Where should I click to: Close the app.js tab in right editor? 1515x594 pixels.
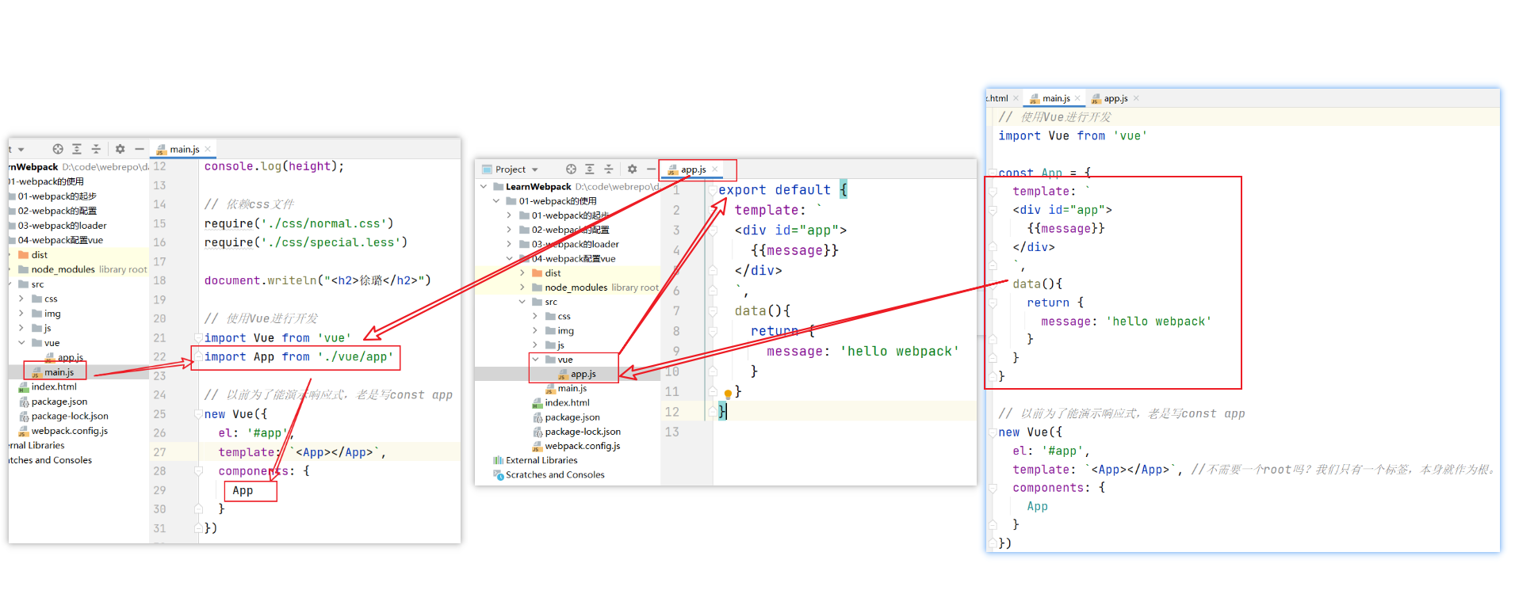pyautogui.click(x=1136, y=98)
